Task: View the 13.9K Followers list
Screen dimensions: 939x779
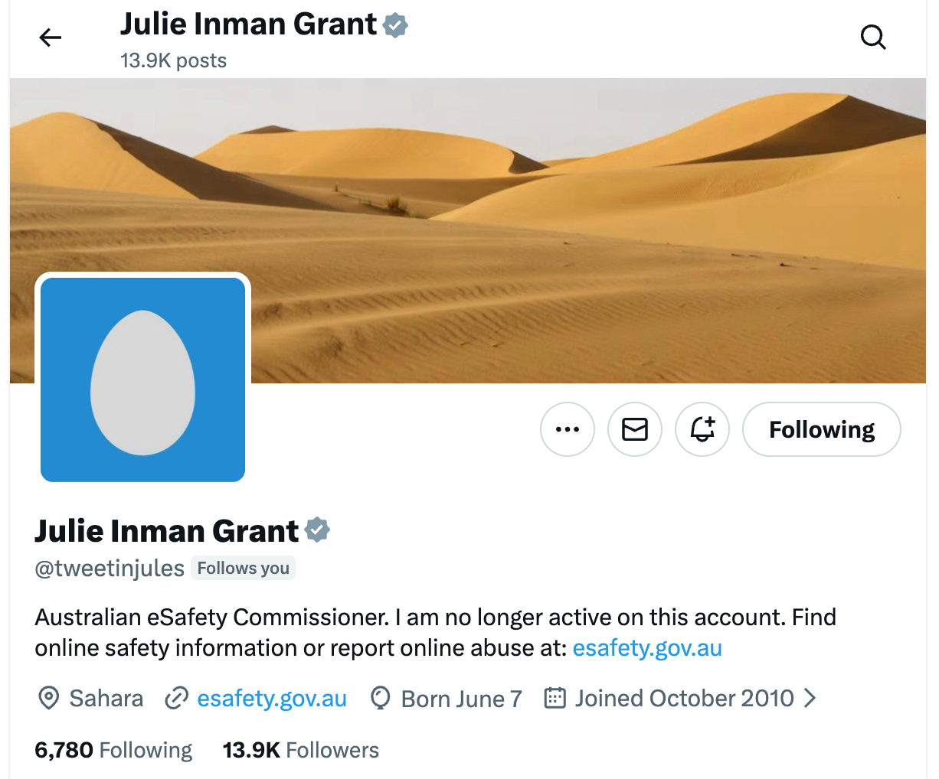Action: [x=300, y=750]
